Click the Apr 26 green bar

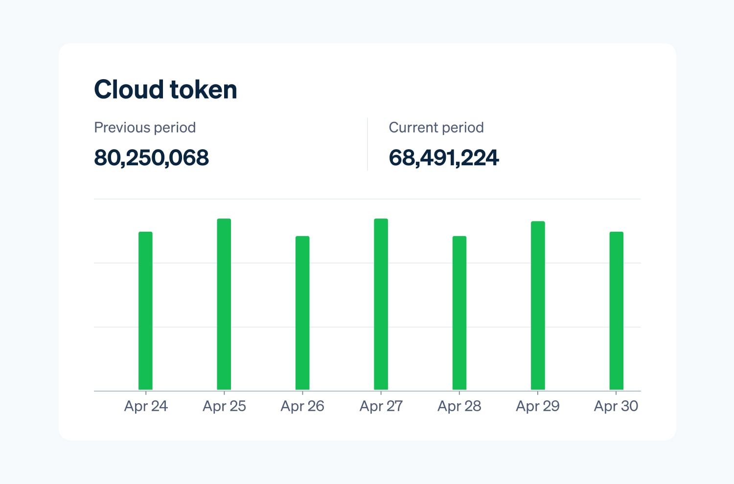pyautogui.click(x=302, y=313)
